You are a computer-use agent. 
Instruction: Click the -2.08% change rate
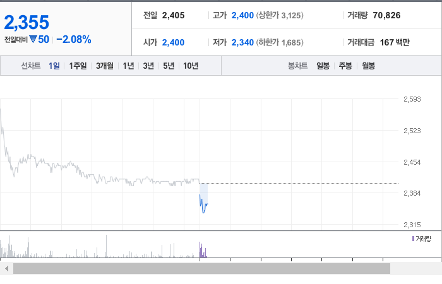click(74, 39)
